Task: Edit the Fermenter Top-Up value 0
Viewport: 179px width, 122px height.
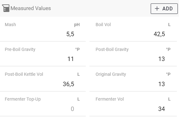Action: 72,109
